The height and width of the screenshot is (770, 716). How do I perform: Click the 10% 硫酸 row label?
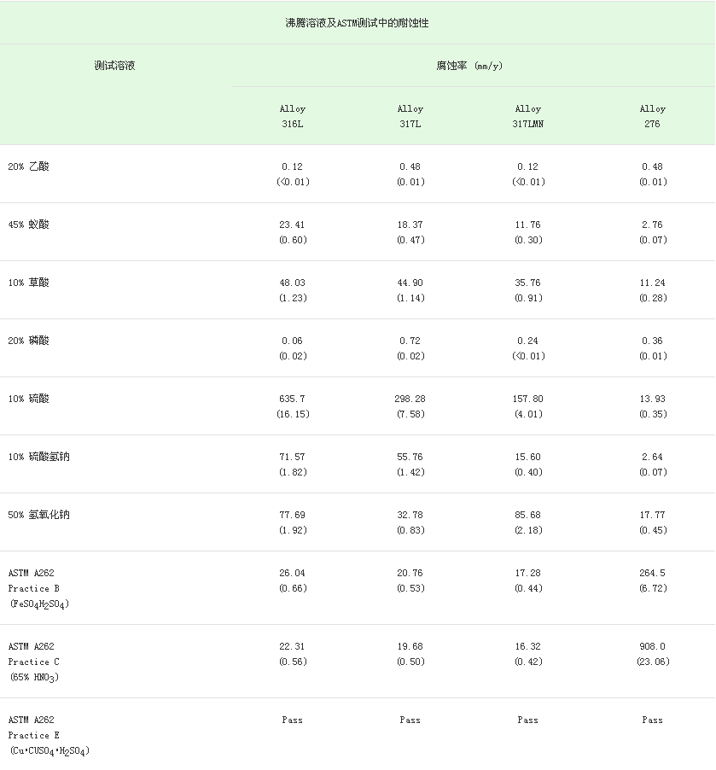tap(28, 399)
